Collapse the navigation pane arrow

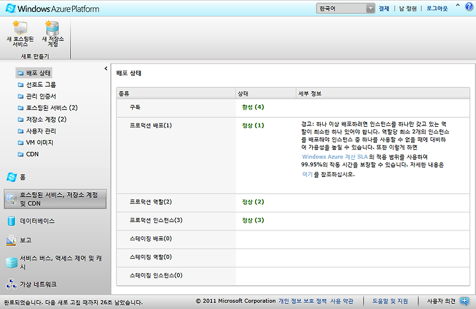[106, 69]
